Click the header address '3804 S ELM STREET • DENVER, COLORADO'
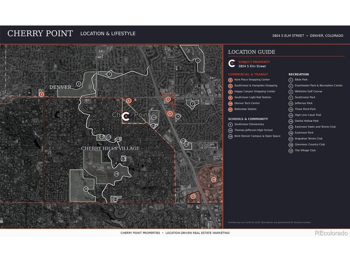This screenshot has height=263, width=350. (x=308, y=36)
